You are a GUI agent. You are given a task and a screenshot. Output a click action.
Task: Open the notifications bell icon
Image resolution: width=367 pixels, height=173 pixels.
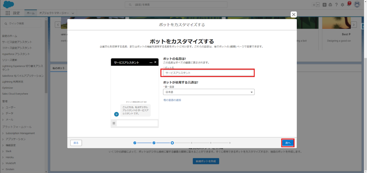pos(349,4)
